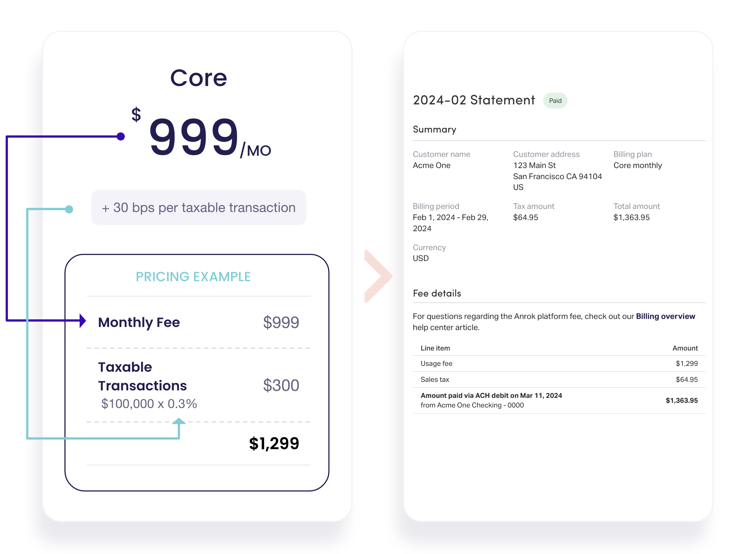753x554 pixels.
Task: Click the Core plan title
Action: 198,78
